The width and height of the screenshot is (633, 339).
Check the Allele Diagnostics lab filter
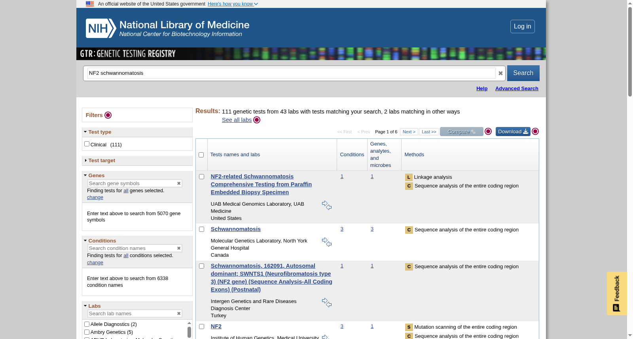click(87, 324)
